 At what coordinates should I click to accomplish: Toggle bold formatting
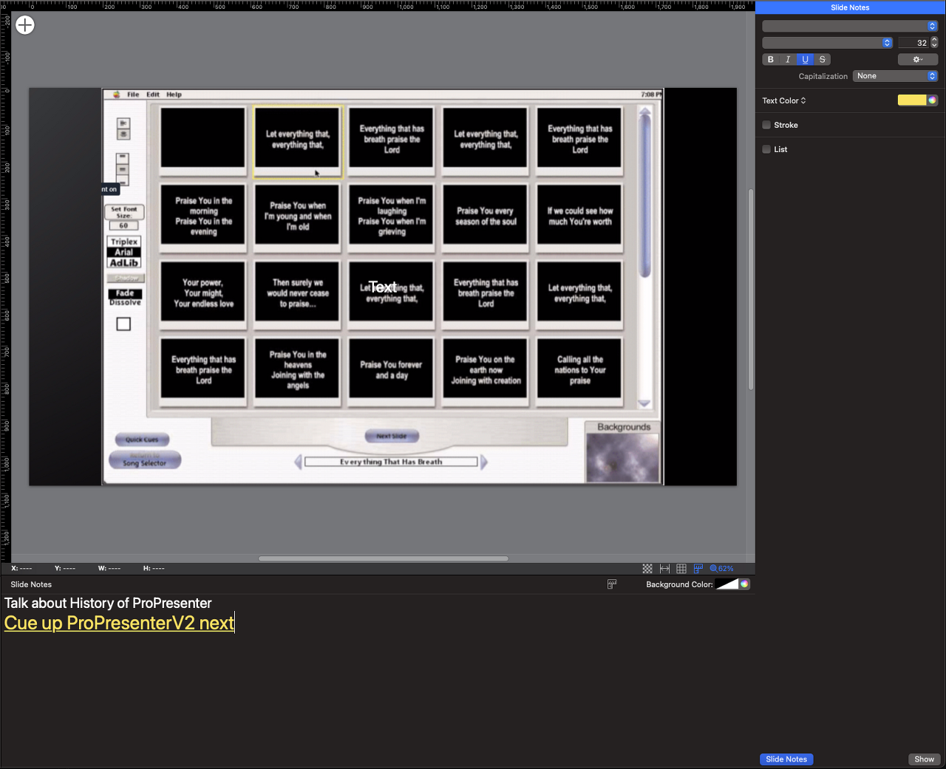[771, 60]
